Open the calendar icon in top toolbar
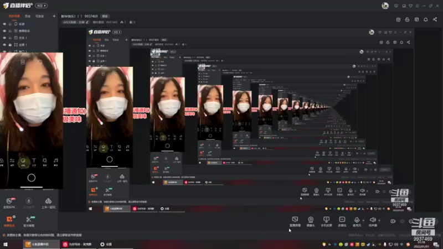Screen dimensions: 443x249 [x=398, y=19]
